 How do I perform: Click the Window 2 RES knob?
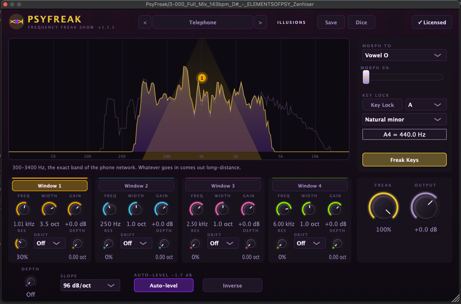pyautogui.click(x=108, y=243)
